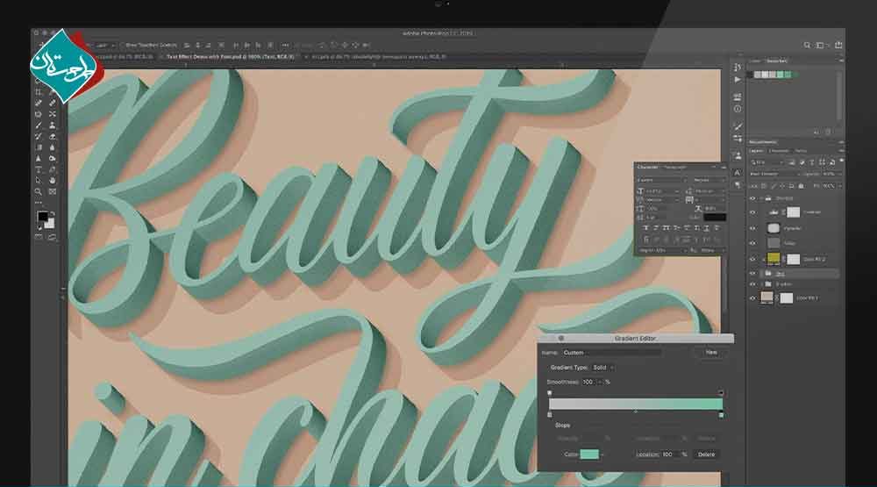Select the Type tool

[39, 169]
